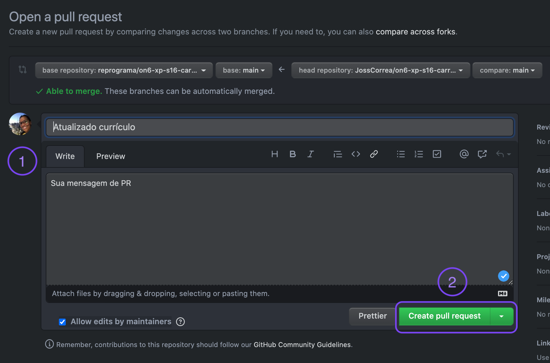Insert code with the angle brackets icon
This screenshot has height=363, width=550.
click(x=356, y=154)
